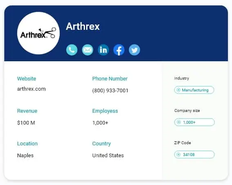The image size is (232, 185).
Task: Click the $100 M revenue value
Action: pos(26,123)
